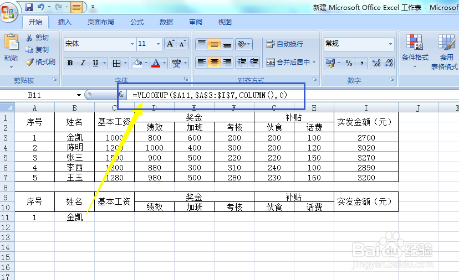
Task: Apply percent style format
Action: click(349, 63)
